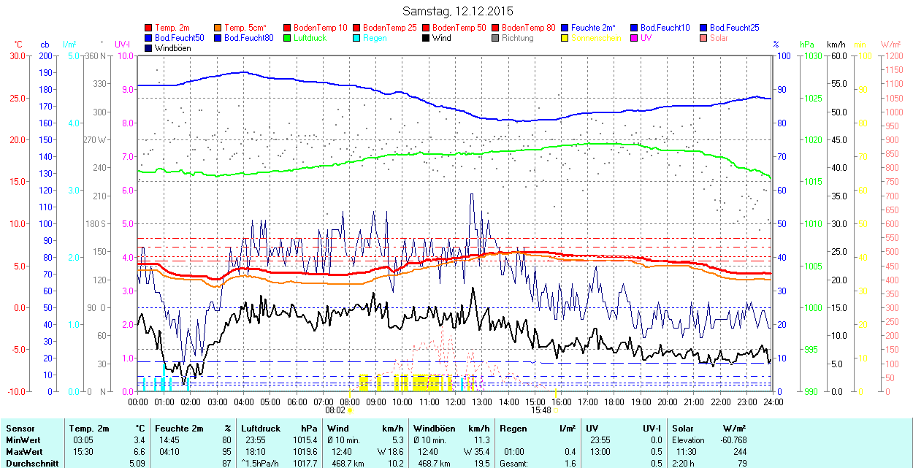Click the blue Feuchte 2m legend square
Viewport: 913px width, 468px height.
click(x=565, y=28)
